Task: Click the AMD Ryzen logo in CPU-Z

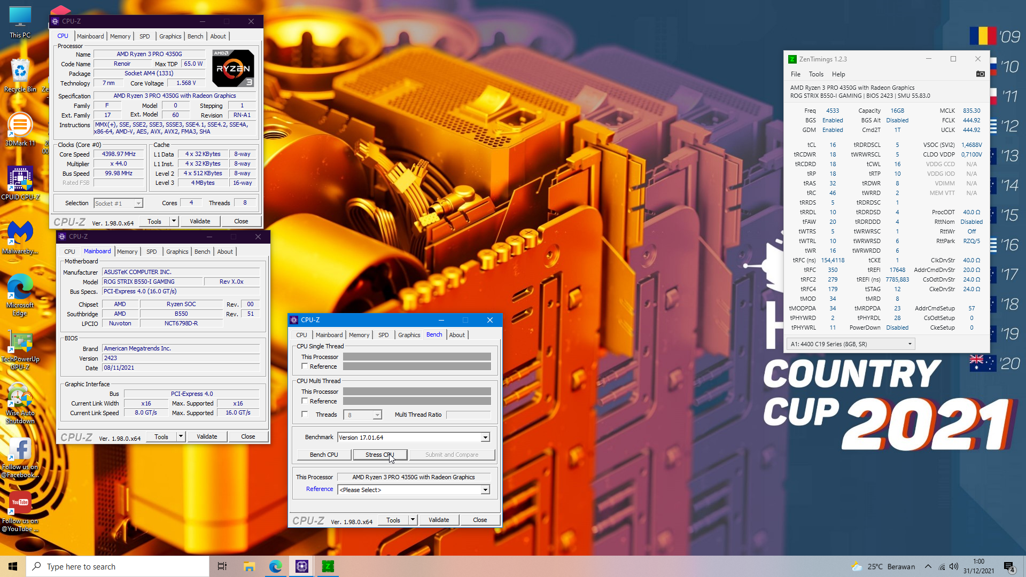Action: coord(233,68)
